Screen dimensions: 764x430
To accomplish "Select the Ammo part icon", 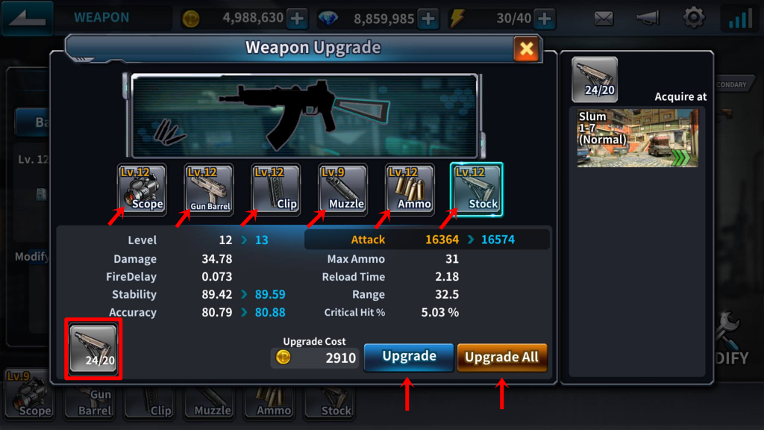I will click(x=410, y=189).
